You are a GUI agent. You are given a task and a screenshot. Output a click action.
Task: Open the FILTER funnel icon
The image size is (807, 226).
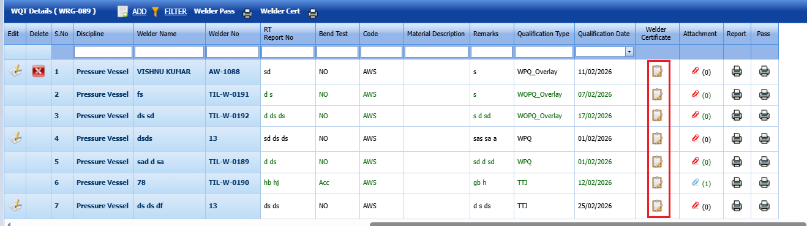[x=156, y=11]
